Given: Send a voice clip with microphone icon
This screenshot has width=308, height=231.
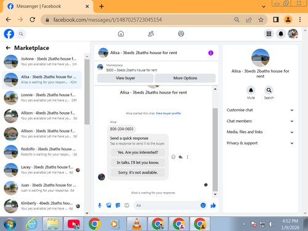Looking at the screenshot, I should pos(100,205).
